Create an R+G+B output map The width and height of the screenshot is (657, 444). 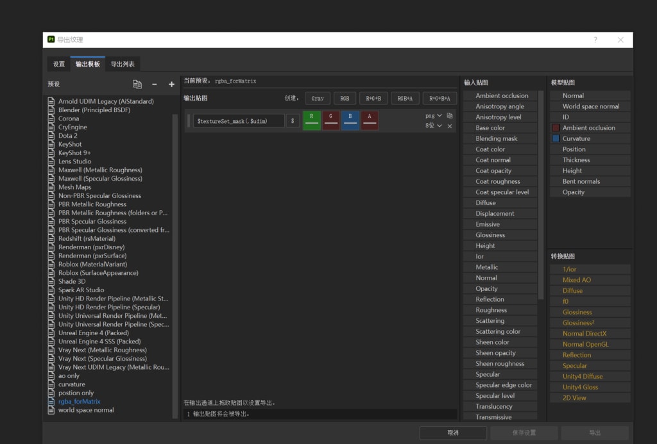pyautogui.click(x=373, y=98)
